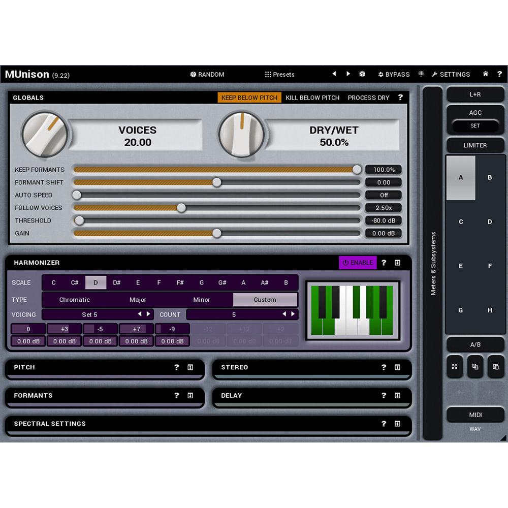Image resolution: width=508 pixels, height=508 pixels.
Task: Switch to preset slot B
Action: tap(489, 177)
